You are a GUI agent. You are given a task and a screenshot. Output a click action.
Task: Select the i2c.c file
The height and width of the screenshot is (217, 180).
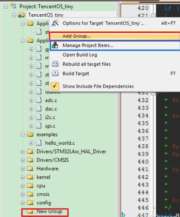tap(50, 117)
